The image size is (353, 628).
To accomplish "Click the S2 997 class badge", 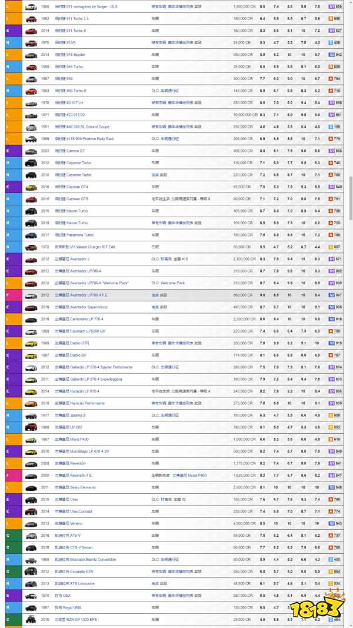I will pos(335,295).
